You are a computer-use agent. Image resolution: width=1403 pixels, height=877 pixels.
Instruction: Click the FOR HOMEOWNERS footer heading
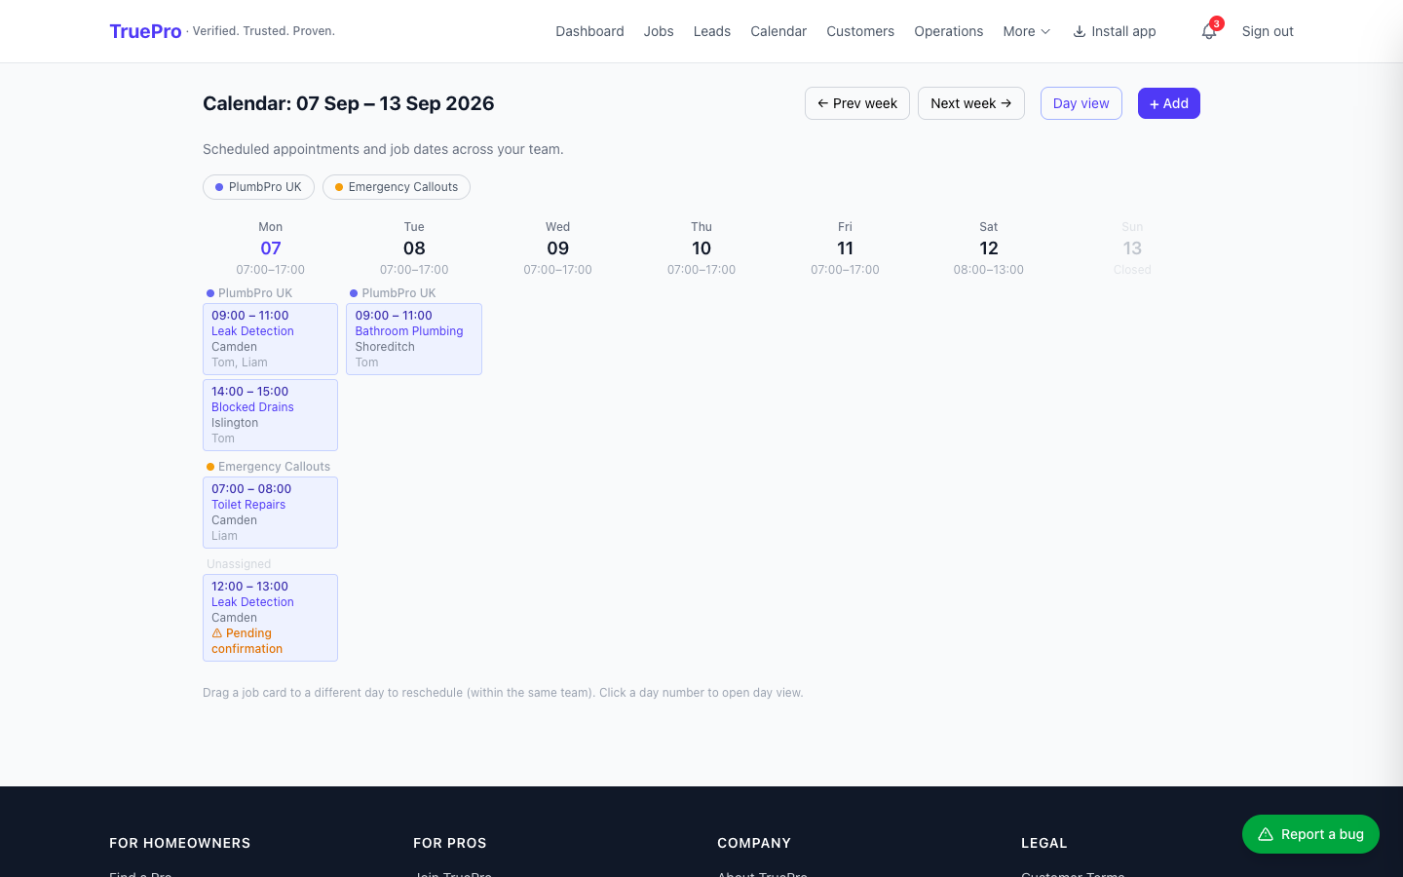(x=180, y=843)
